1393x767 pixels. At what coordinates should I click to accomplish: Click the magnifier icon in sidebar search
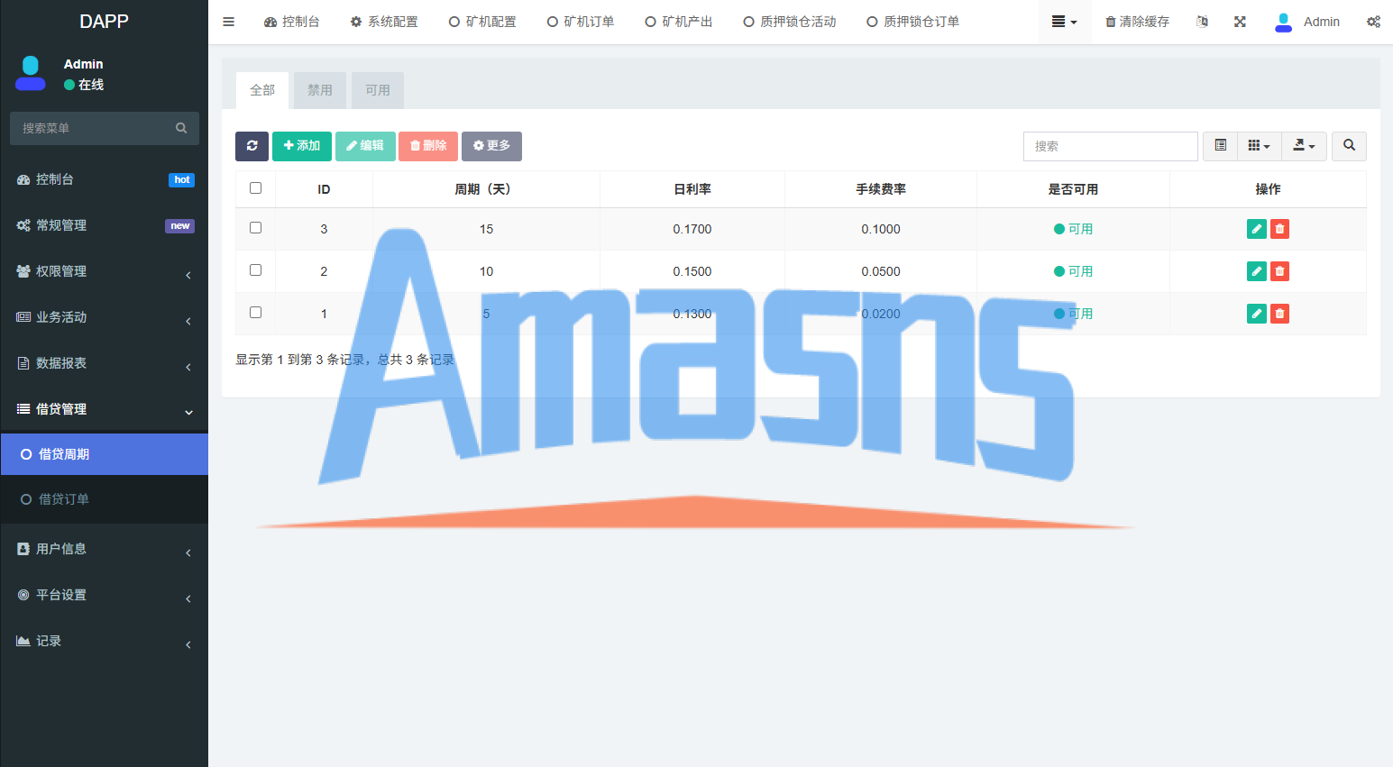coord(181,128)
